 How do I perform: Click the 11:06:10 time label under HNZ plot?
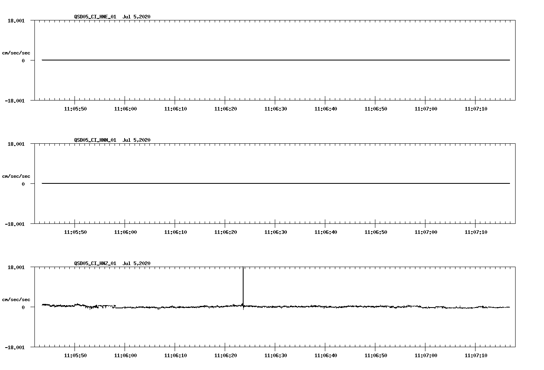tap(175, 356)
